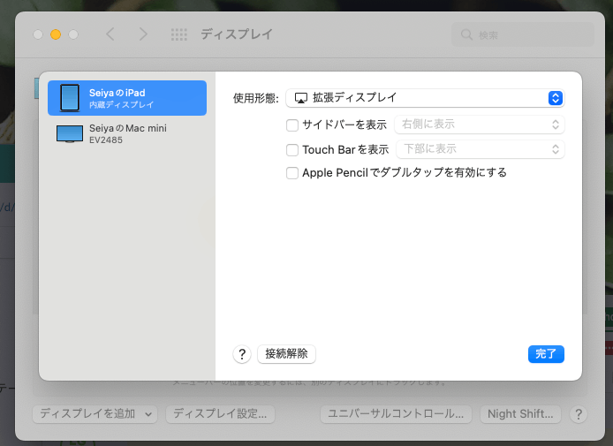Open the ディスプレイを追加 dropdown

(95, 414)
